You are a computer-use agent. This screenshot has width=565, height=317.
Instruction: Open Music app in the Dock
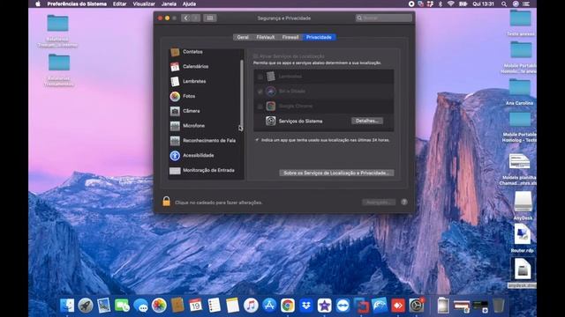tap(251, 306)
